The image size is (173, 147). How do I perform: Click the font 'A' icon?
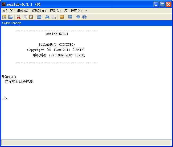click(x=47, y=17)
